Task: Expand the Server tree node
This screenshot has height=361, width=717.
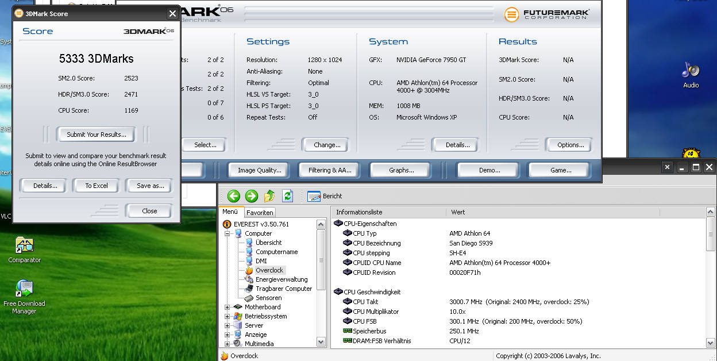Action: tap(228, 325)
